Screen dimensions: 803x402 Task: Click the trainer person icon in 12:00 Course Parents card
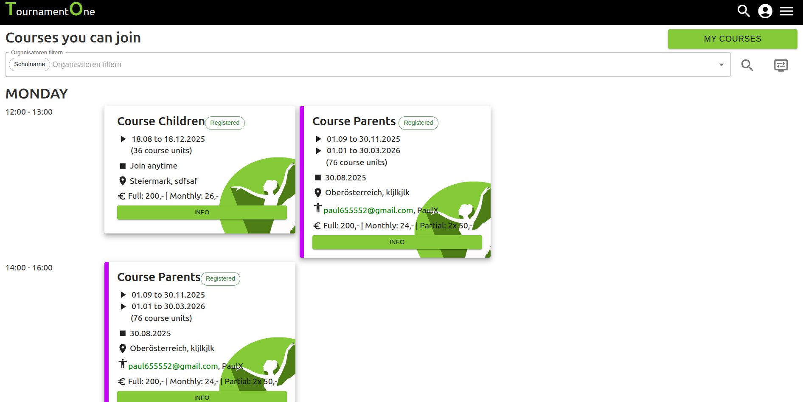(x=317, y=208)
